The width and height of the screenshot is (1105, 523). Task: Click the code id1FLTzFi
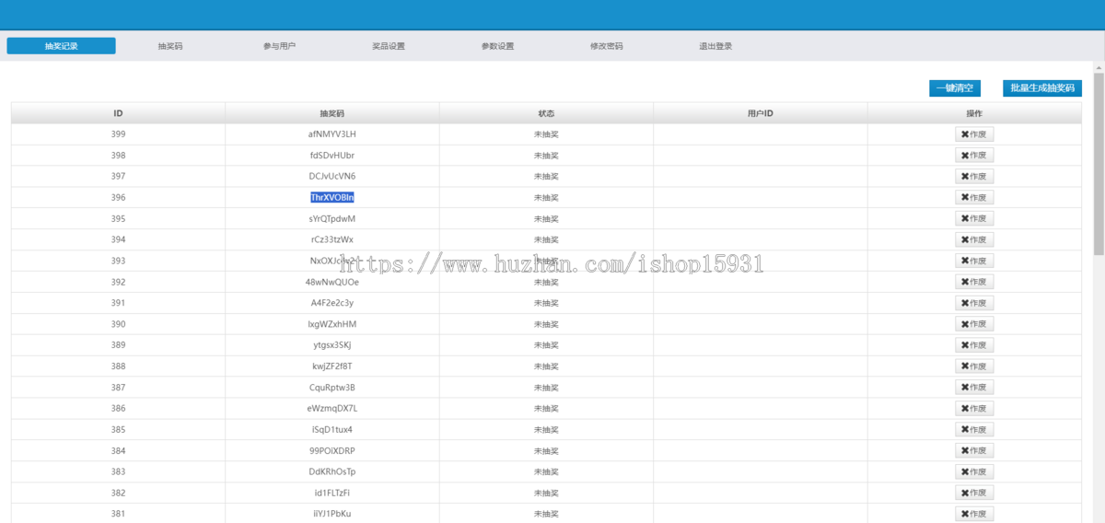(332, 494)
